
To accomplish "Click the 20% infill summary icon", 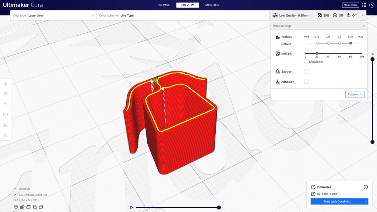I will [320, 15].
